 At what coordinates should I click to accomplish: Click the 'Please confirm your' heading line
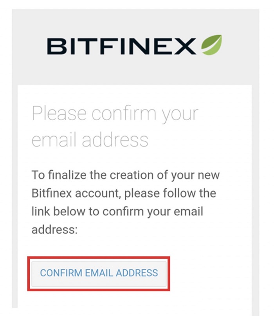115,114
